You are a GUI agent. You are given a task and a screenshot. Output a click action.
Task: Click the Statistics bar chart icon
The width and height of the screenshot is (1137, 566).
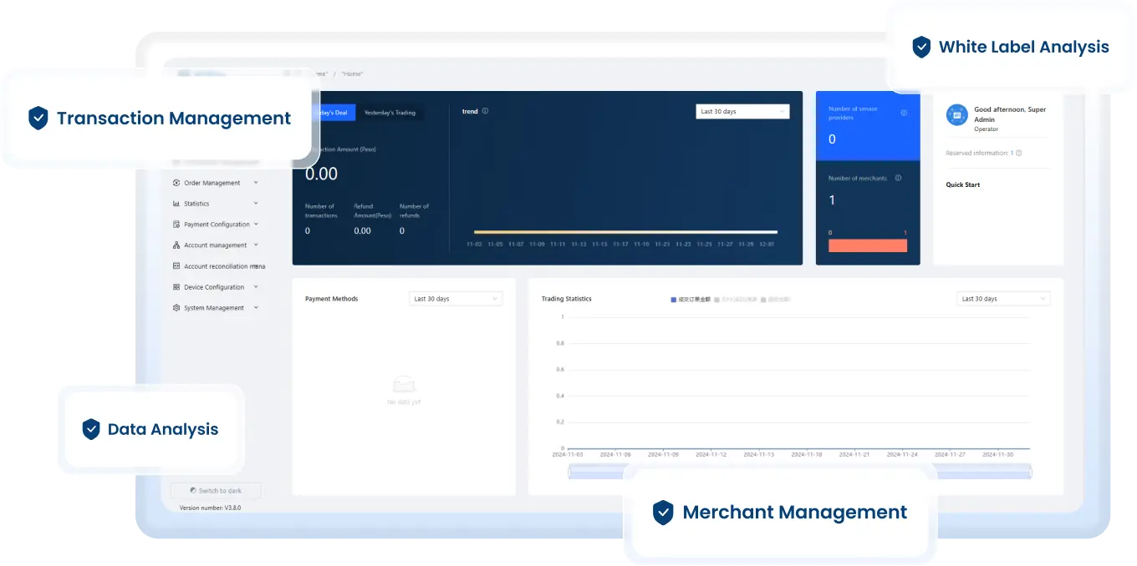(x=176, y=204)
